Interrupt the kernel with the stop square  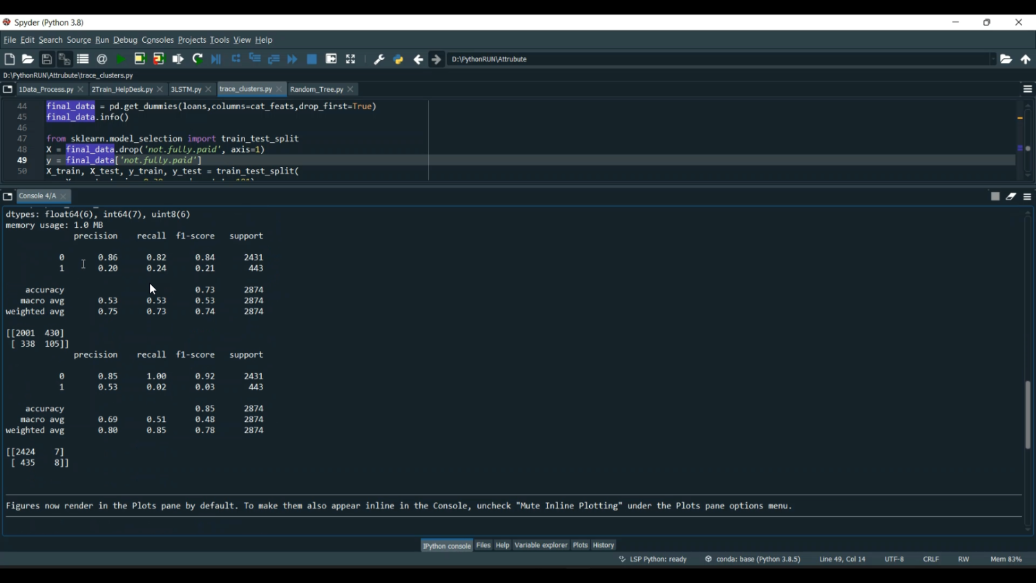[995, 197]
